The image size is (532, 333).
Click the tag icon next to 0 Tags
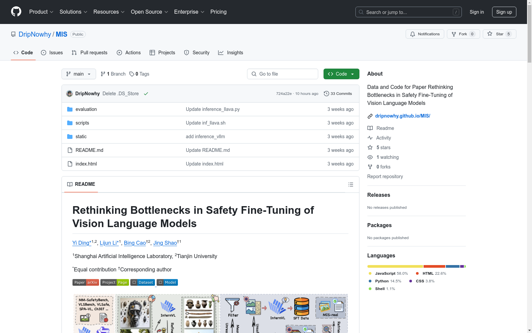point(132,74)
